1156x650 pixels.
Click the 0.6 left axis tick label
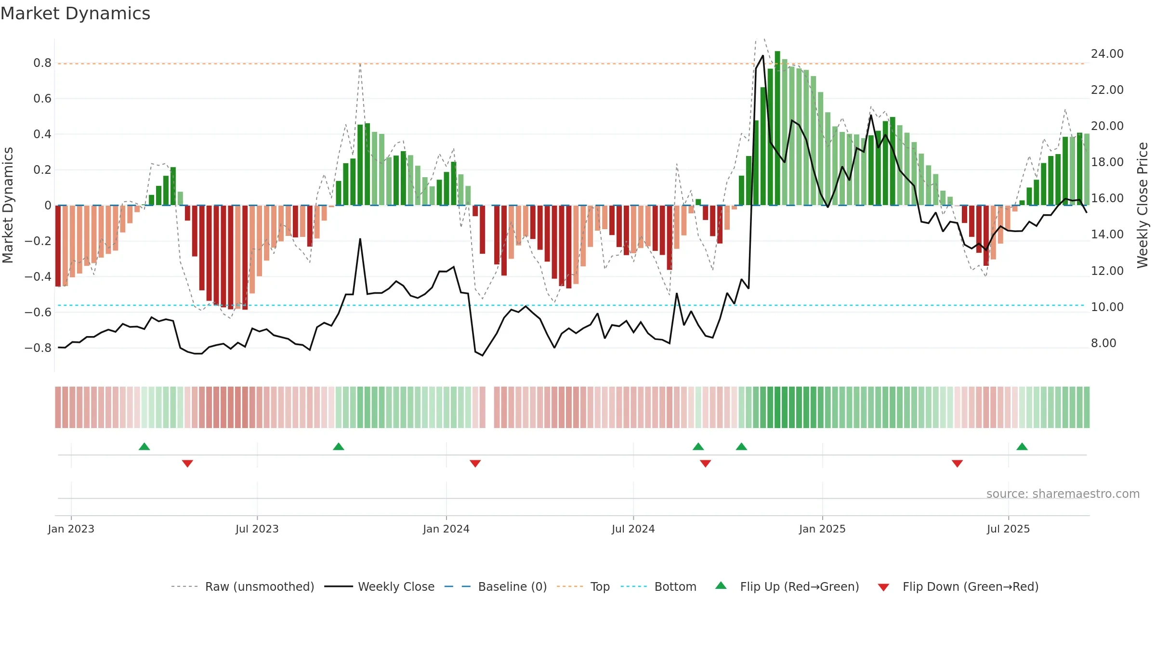click(42, 99)
